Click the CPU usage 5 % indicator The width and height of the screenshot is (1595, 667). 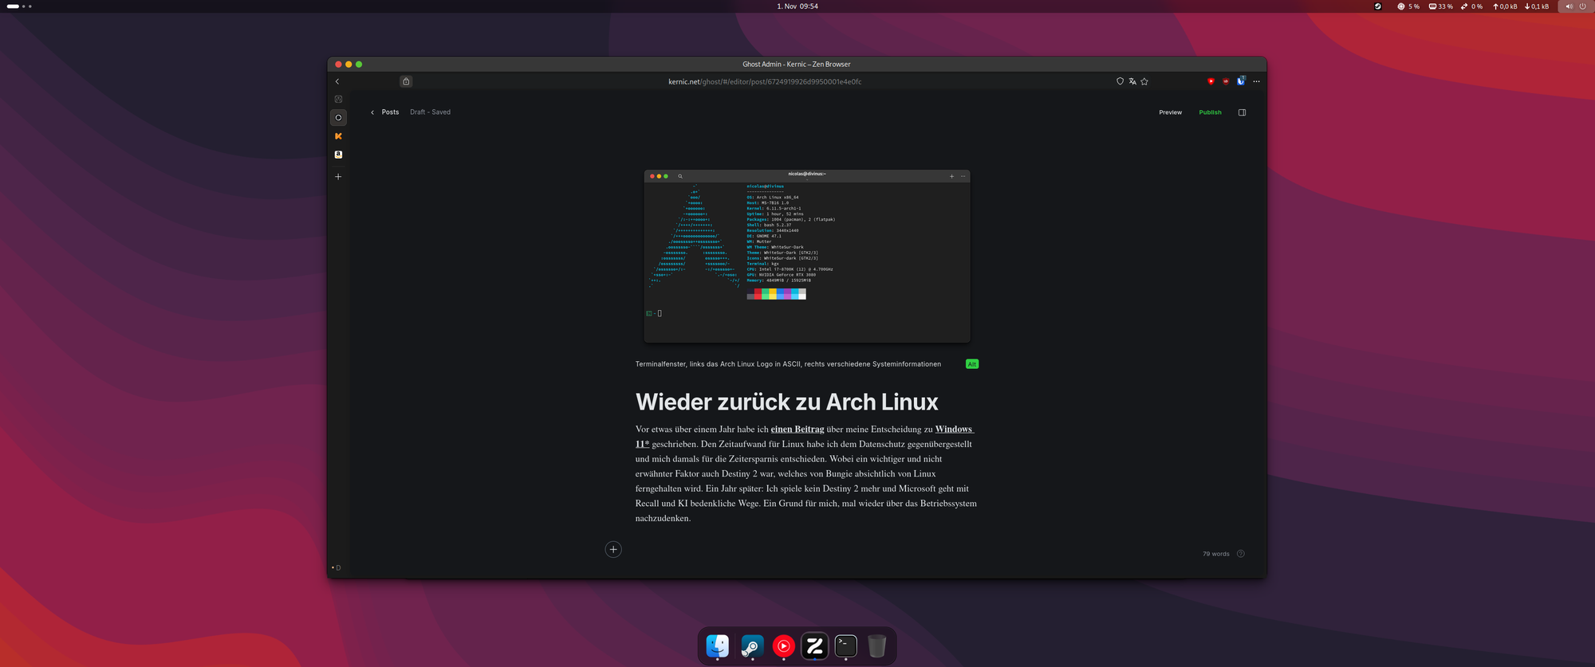click(x=1408, y=6)
